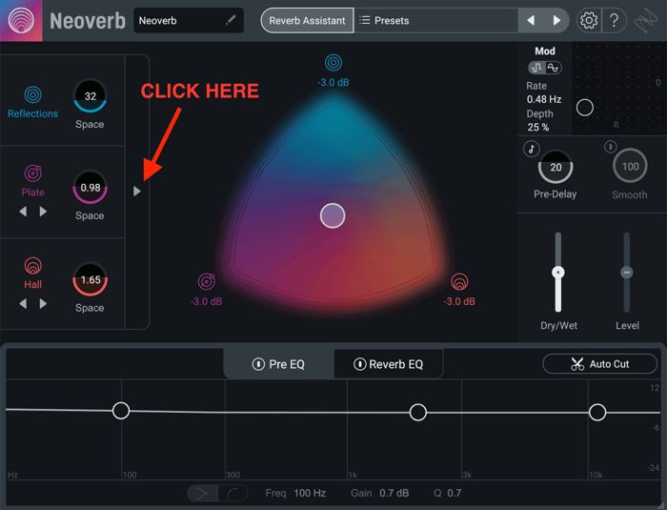Open the settings gear
This screenshot has height=510, width=667.
pos(589,20)
